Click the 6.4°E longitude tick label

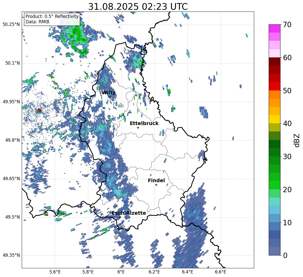(187, 272)
